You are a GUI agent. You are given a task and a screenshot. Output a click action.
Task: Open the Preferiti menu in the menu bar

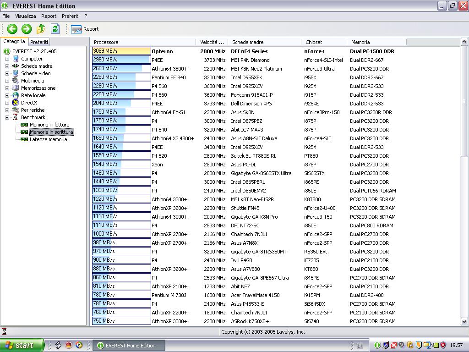pos(71,16)
